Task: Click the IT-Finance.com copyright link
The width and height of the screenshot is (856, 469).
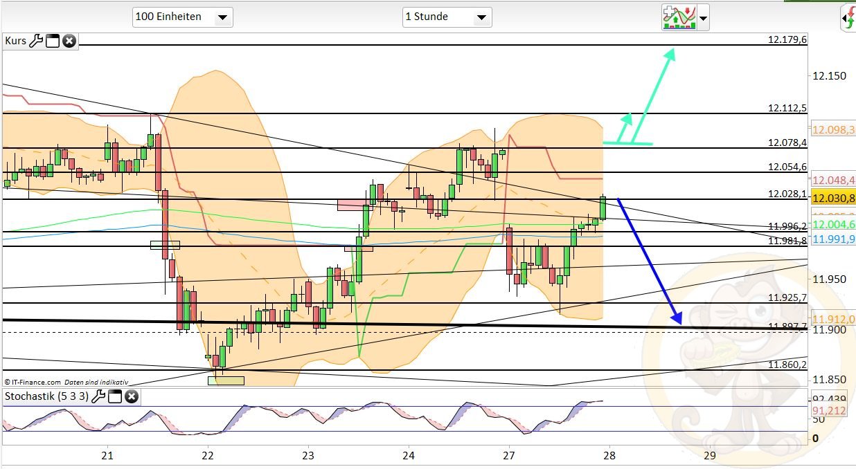Action: pos(33,381)
